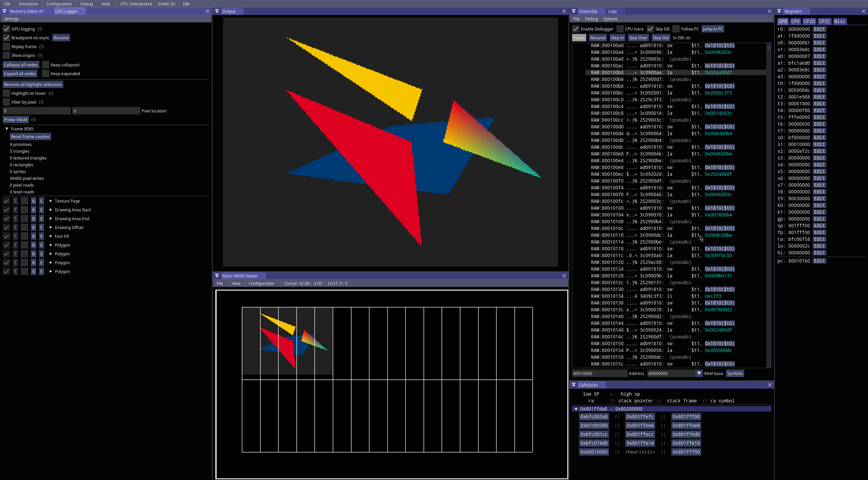Screen dimensions: 868x480
Task: Click the E icon beside Drawing Offset
Action: click(x=41, y=227)
